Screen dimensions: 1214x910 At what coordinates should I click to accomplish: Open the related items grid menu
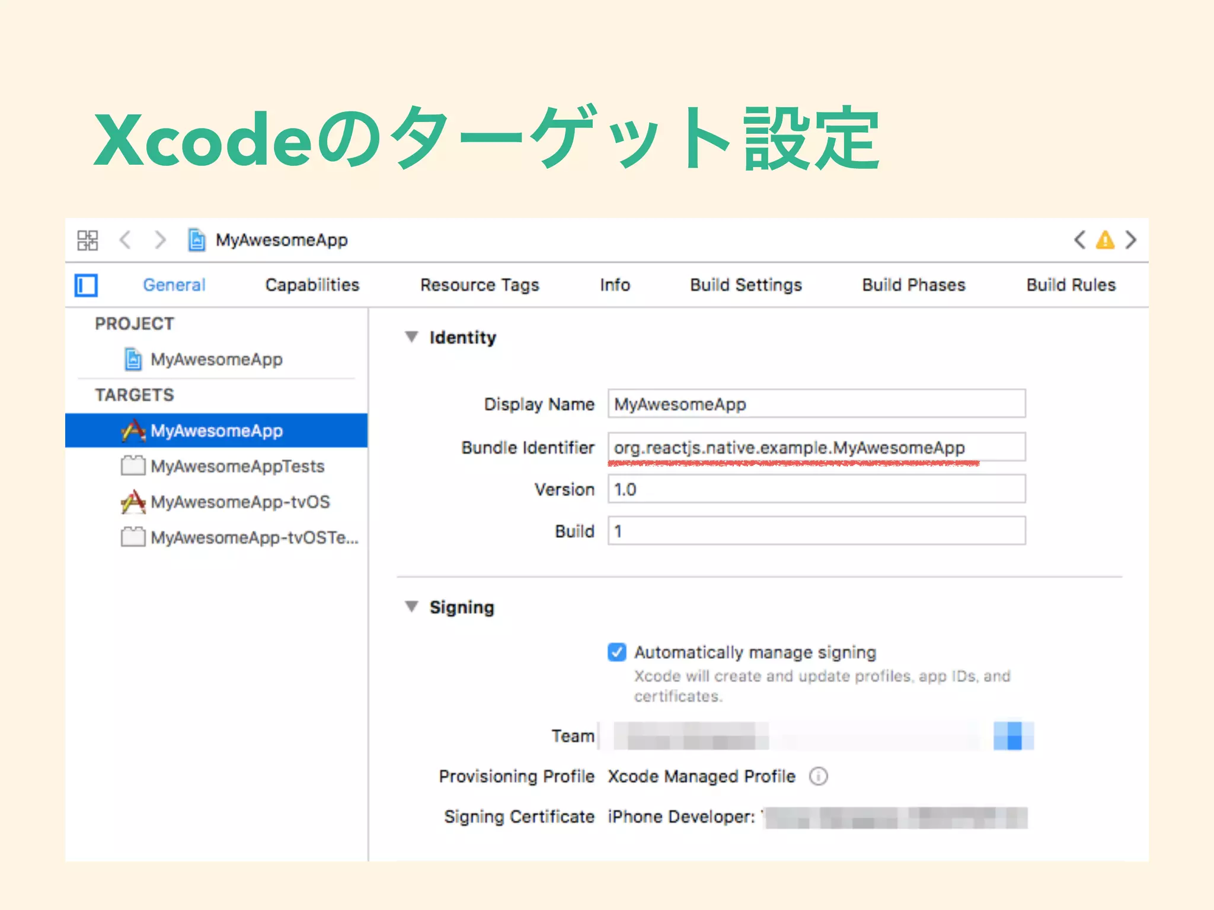tap(88, 240)
